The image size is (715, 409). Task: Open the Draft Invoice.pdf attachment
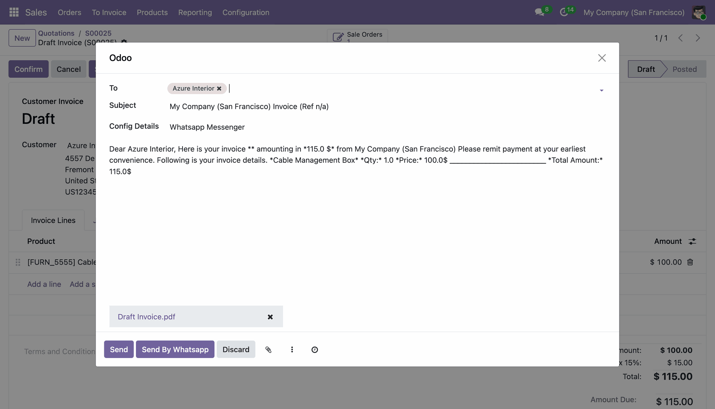coord(146,317)
